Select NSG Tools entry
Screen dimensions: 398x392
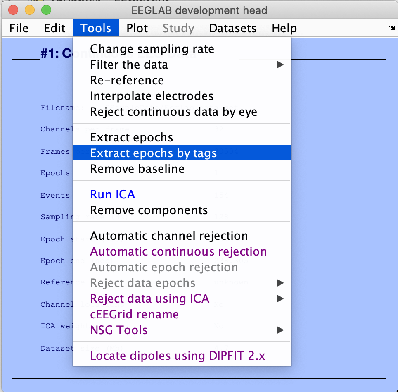pos(182,330)
